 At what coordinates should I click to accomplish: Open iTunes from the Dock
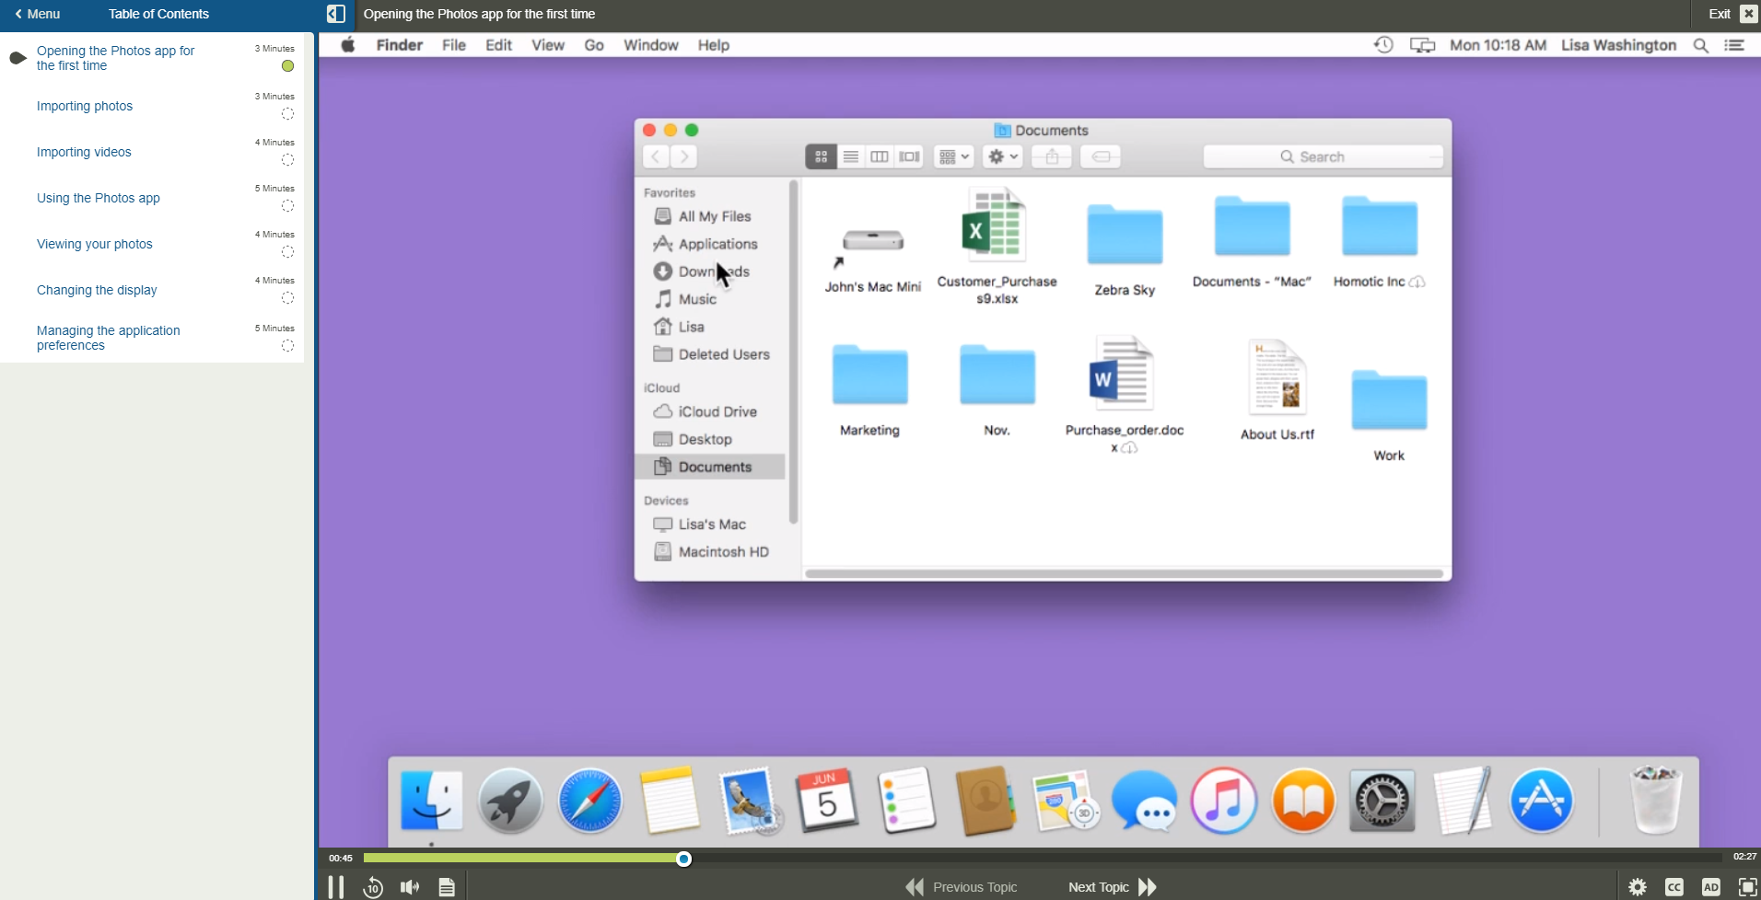[1223, 800]
